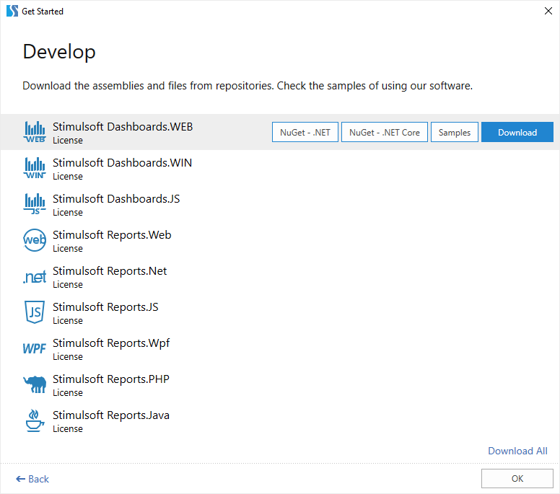560x494 pixels.
Task: Select Stimulsoft Reports.Net row
Action: tap(280, 276)
